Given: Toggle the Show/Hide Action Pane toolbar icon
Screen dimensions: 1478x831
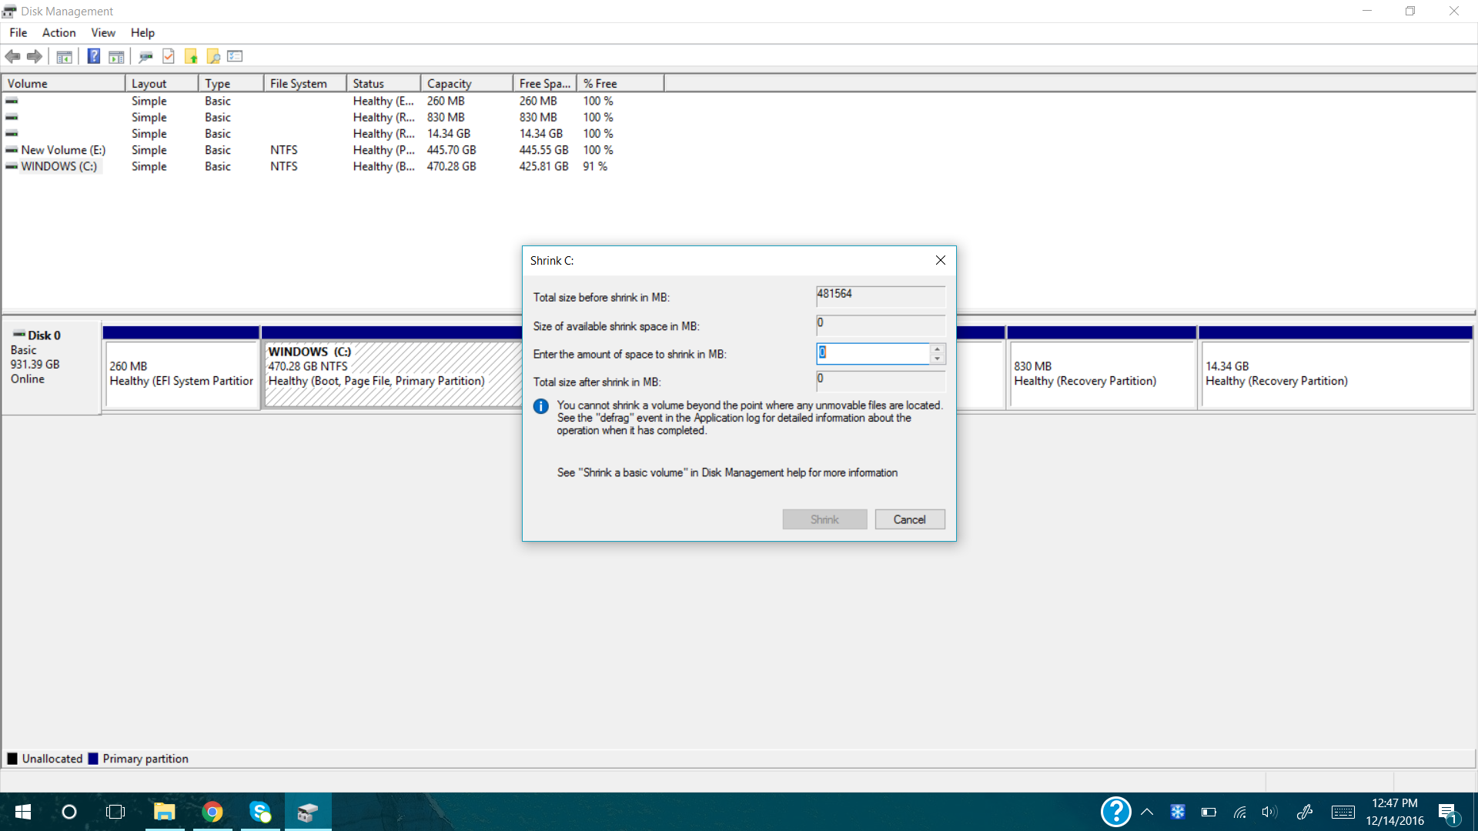Looking at the screenshot, I should coord(116,56).
